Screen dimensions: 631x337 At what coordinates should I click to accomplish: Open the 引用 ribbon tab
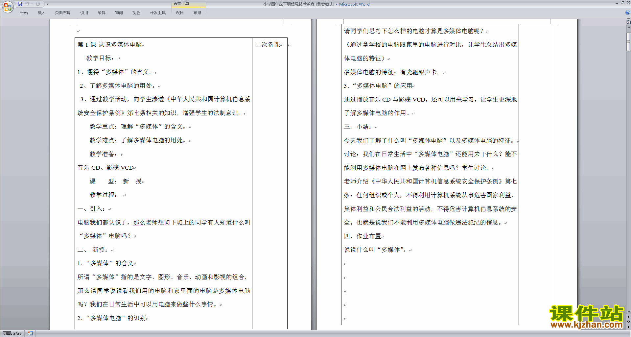pos(84,12)
